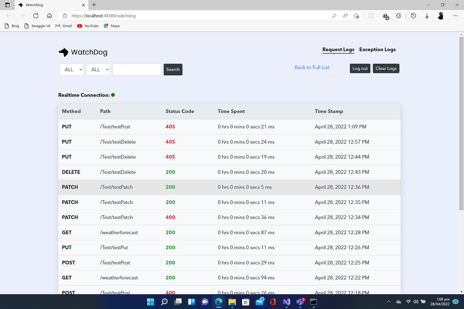
Task: Open the browser History icon
Action: (x=413, y=16)
